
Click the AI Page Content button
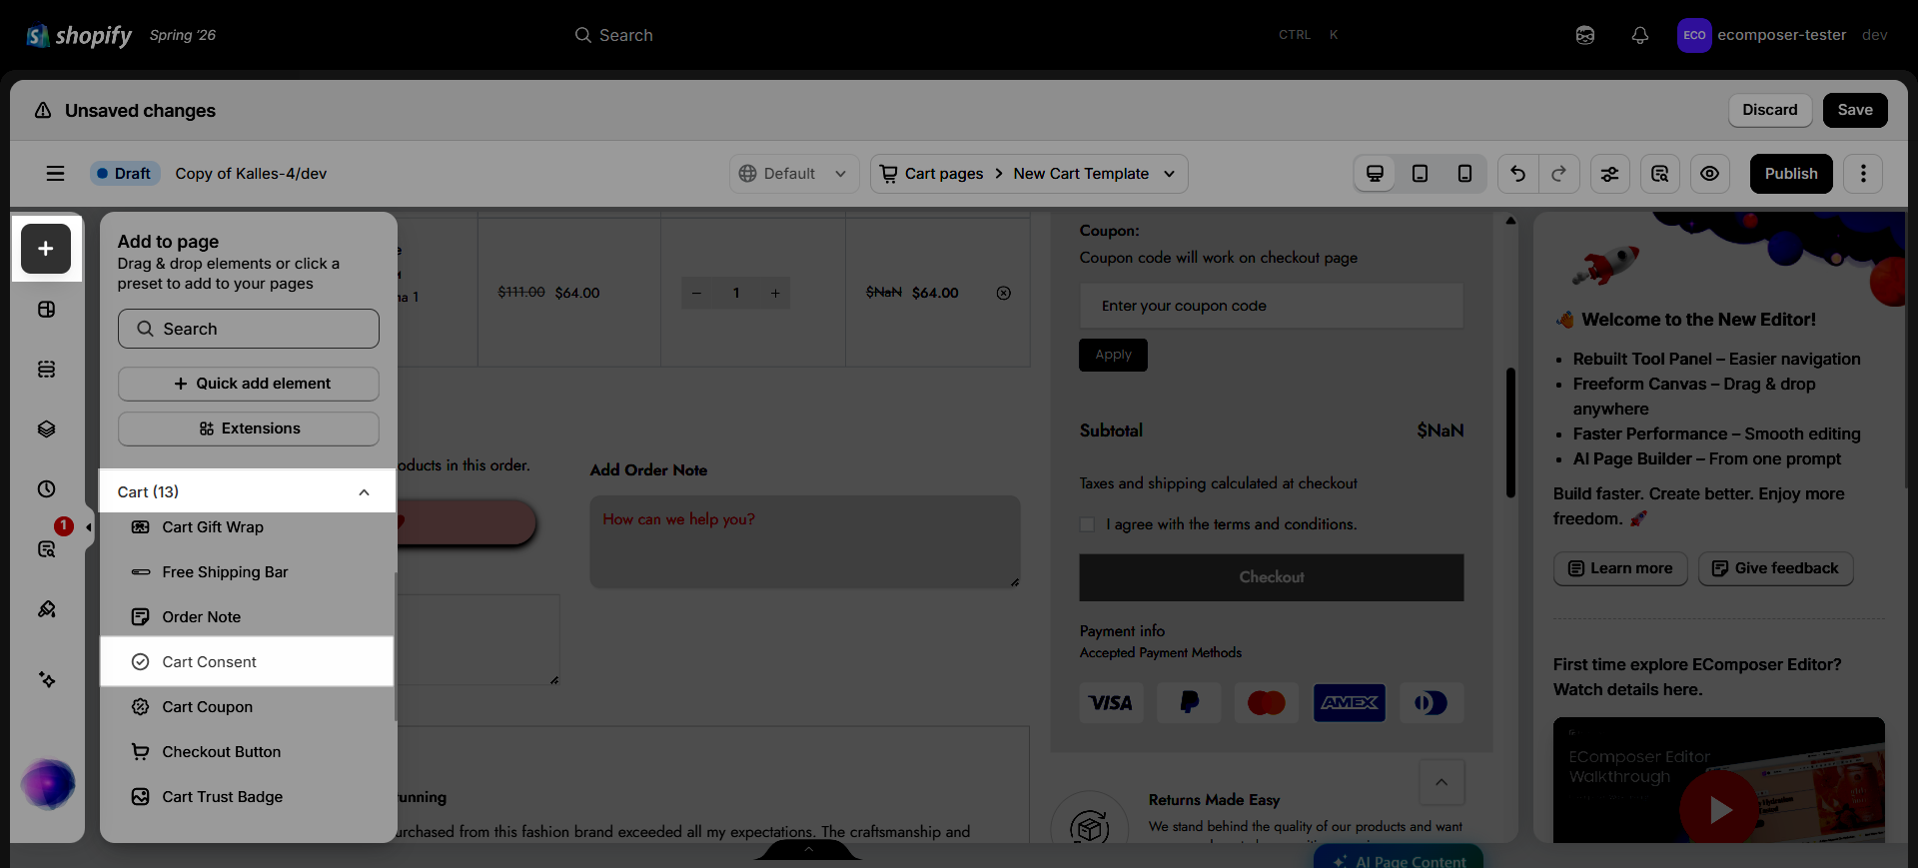click(x=1399, y=858)
